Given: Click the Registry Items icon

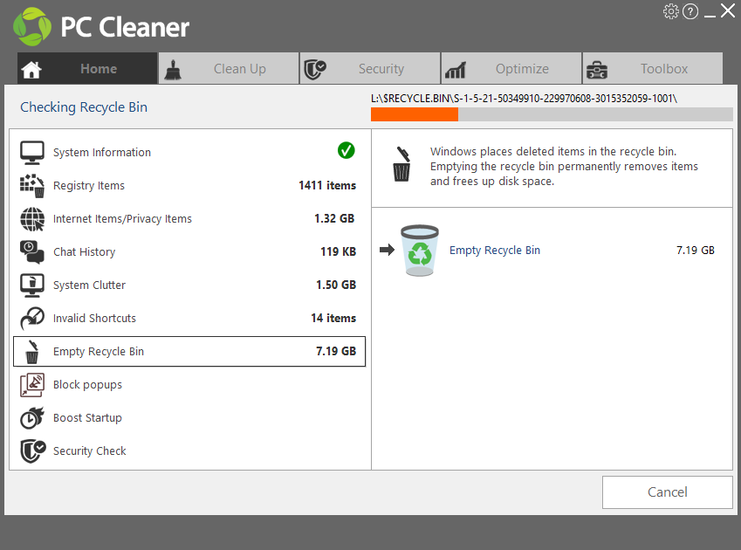Looking at the screenshot, I should tap(32, 185).
